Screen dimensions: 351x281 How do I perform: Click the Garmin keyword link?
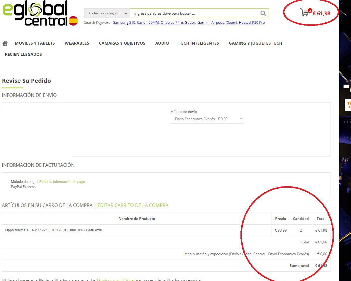click(204, 22)
